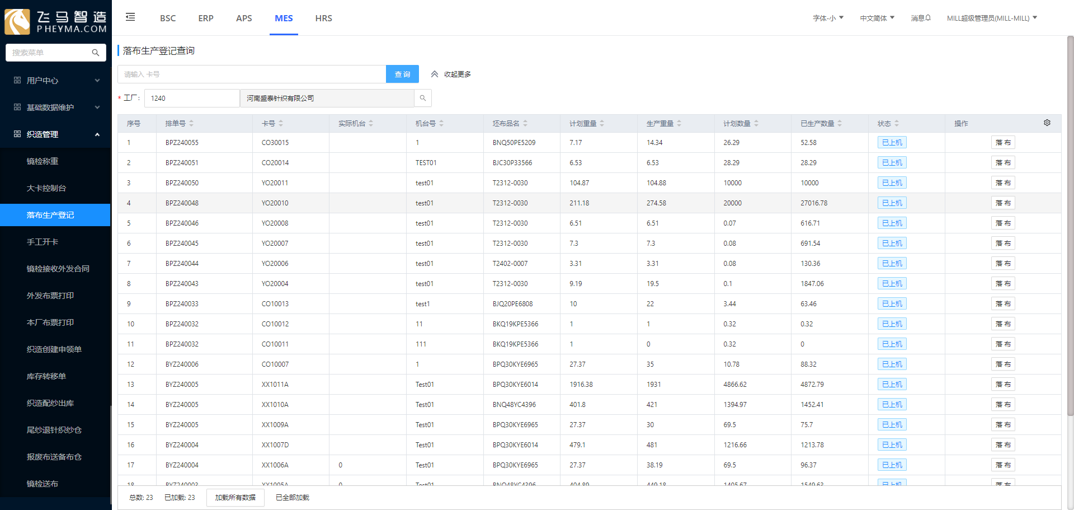This screenshot has height=510, width=1074.
Task: Expand the 用户中心 sidebar menu
Action: (x=56, y=81)
